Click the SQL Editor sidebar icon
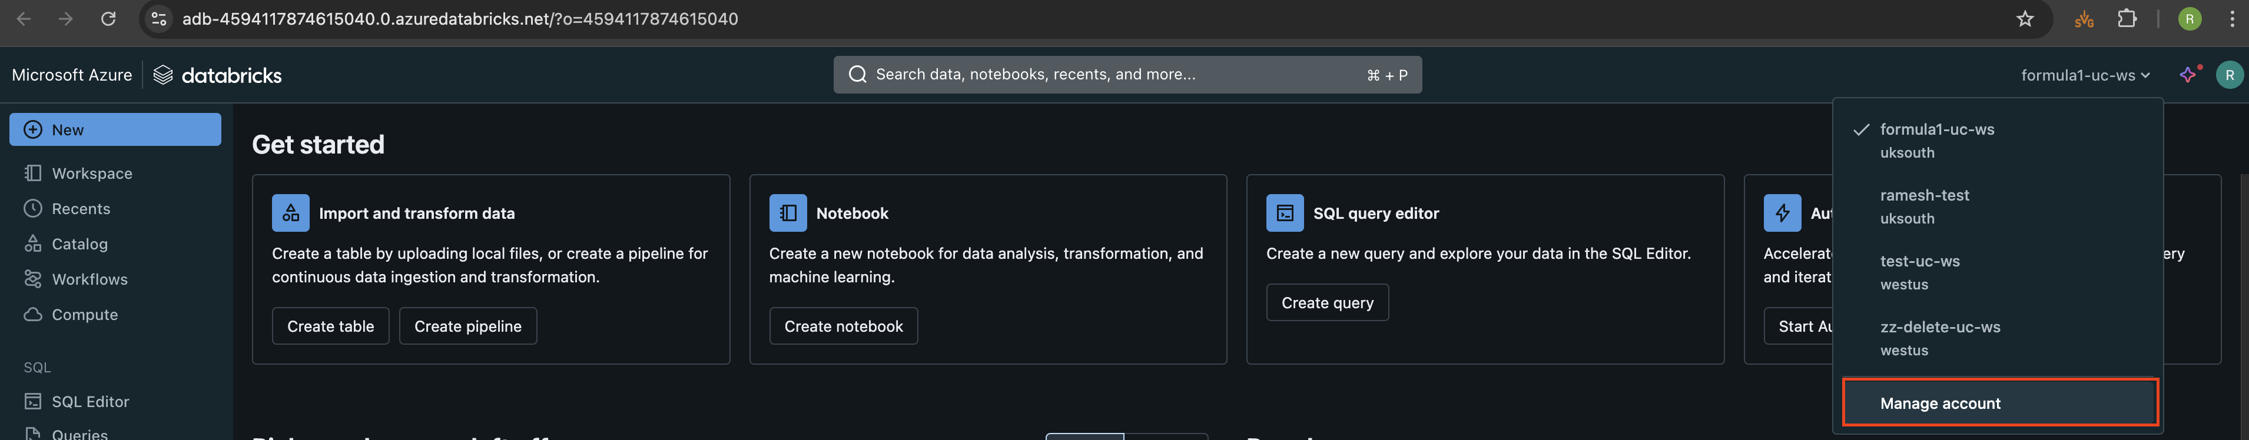This screenshot has height=440, width=2249. (33, 402)
